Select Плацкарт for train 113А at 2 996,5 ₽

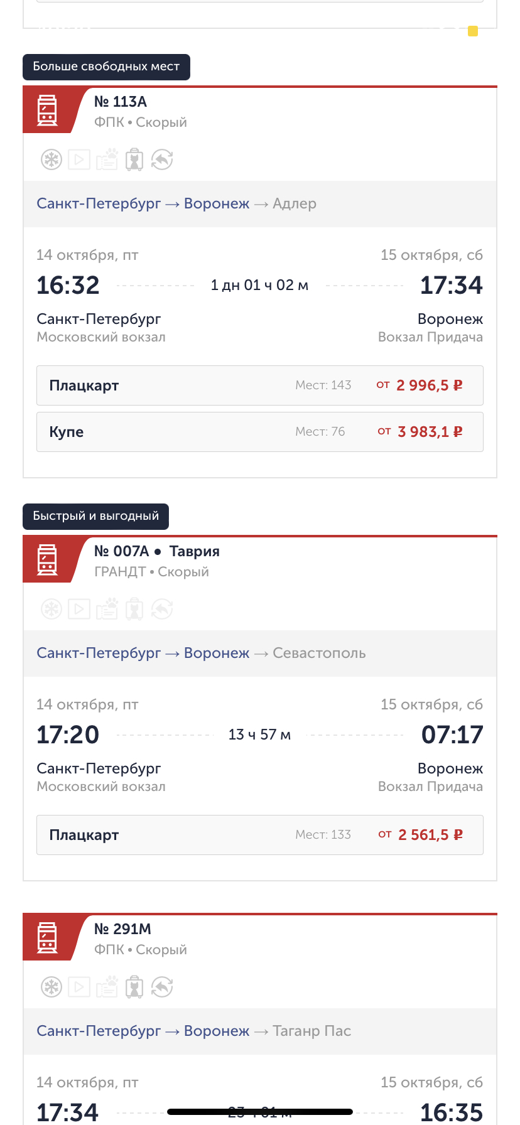coord(259,385)
